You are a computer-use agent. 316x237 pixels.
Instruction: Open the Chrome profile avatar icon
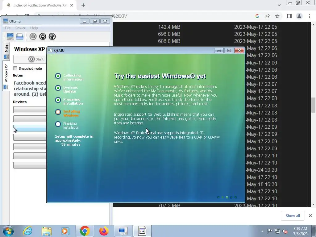coord(299,16)
